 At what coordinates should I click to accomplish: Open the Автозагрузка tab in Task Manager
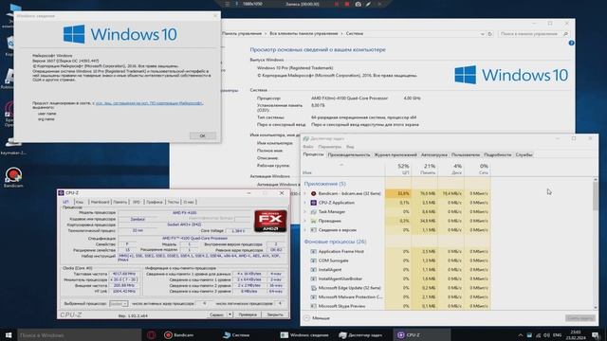point(434,155)
